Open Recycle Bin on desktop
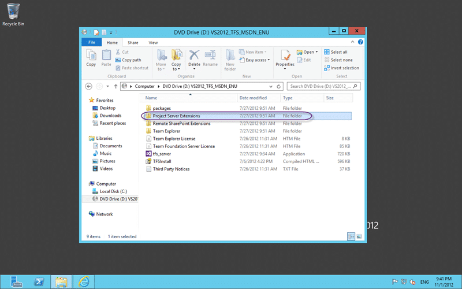Screen dimensions: 462x289 coord(13,15)
